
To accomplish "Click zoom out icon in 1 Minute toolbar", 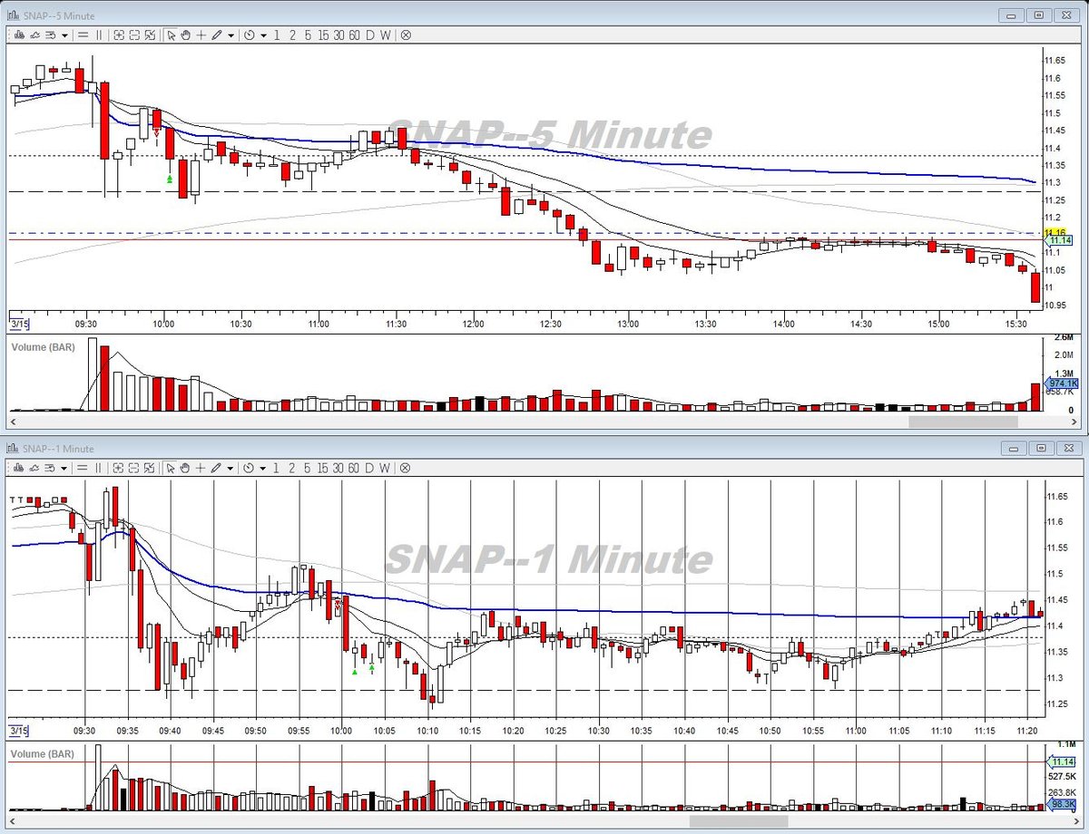I will click(x=134, y=468).
